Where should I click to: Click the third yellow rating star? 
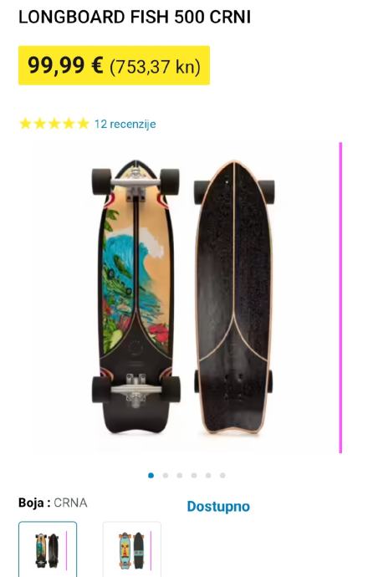click(x=54, y=124)
